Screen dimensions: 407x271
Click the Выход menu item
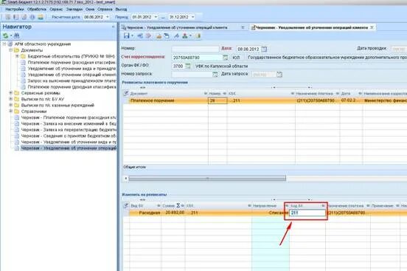click(121, 9)
